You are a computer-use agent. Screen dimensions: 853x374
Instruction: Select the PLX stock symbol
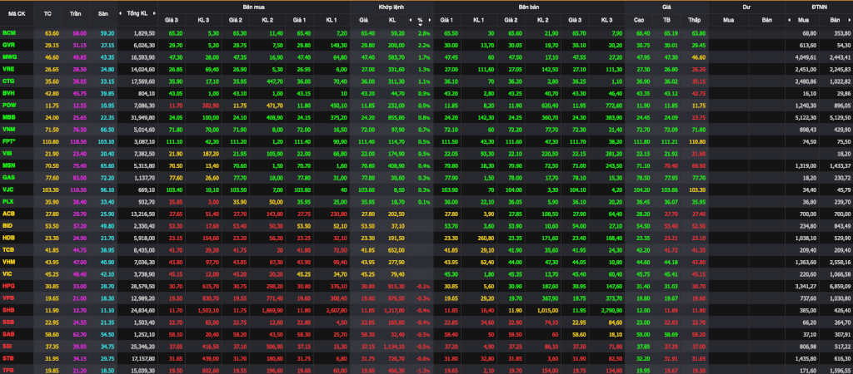click(x=8, y=201)
